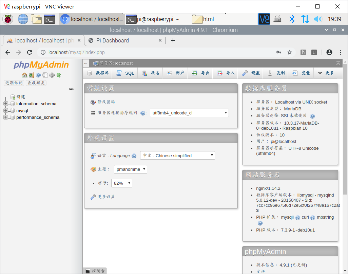The width and height of the screenshot is (348, 274).
Task: Click the page top collapse icon
Action: point(338,63)
